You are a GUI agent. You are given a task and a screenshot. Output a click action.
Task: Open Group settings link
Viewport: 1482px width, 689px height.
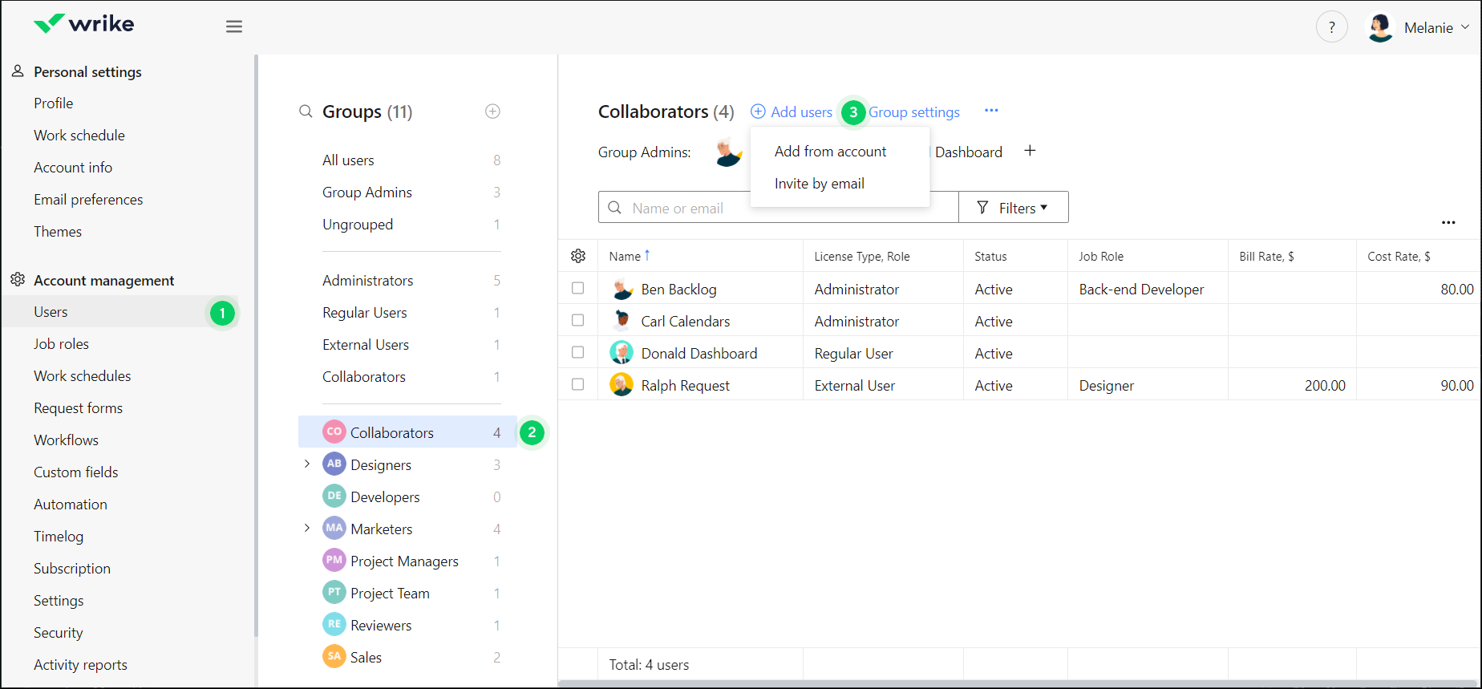pos(913,112)
